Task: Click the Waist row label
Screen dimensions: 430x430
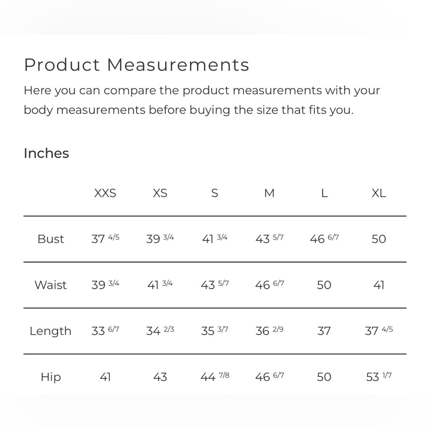Action: coord(51,285)
